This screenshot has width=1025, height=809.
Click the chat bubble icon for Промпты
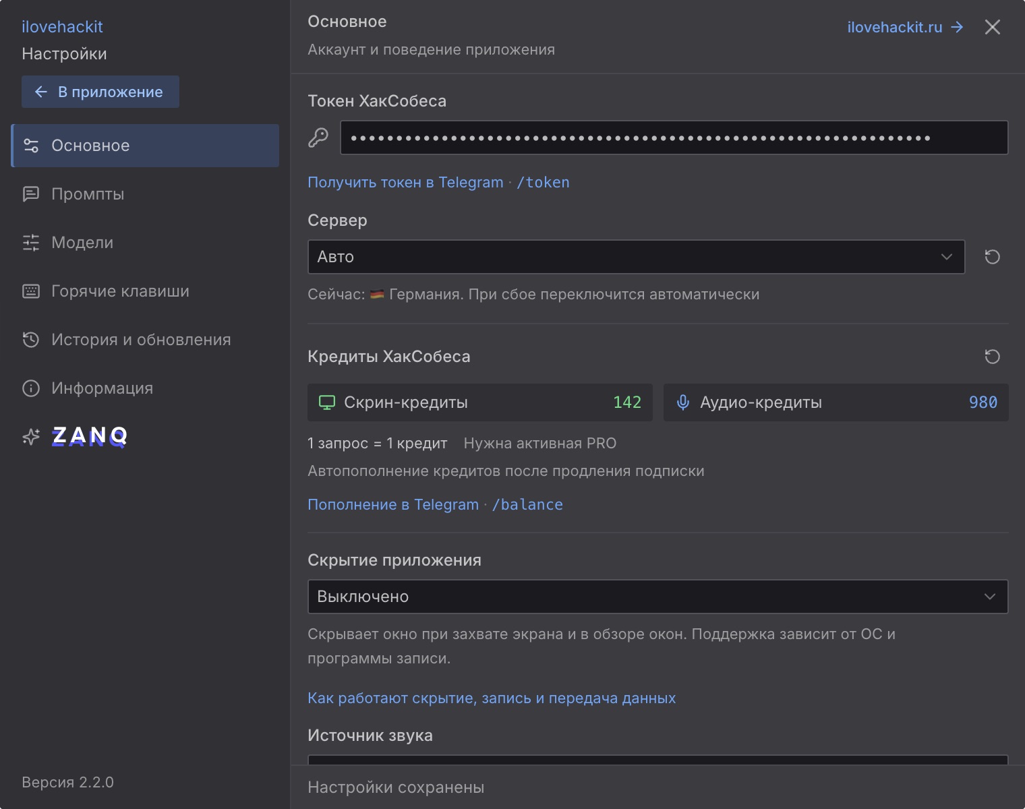[31, 194]
